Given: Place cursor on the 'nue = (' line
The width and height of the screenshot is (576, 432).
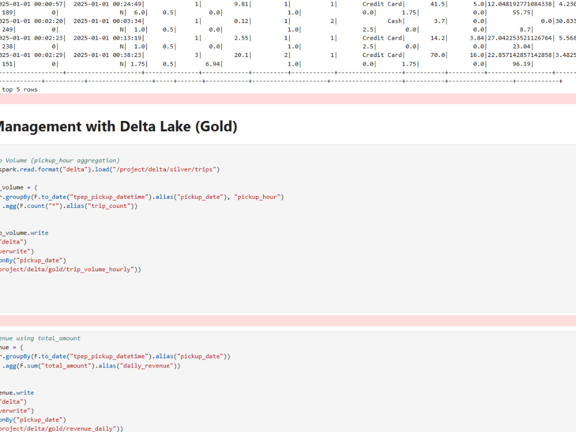Looking at the screenshot, I should click(12, 347).
